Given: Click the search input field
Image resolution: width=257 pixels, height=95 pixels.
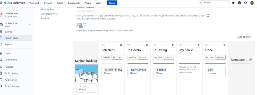Looking at the screenshot, I should (214, 3).
